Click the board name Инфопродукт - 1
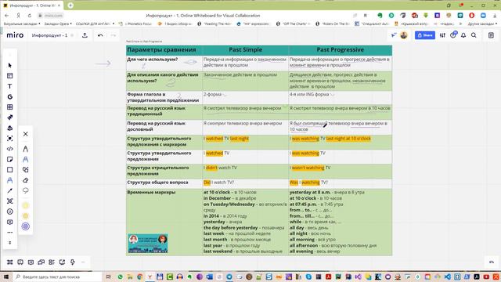This screenshot has width=501, height=282. coord(49,35)
